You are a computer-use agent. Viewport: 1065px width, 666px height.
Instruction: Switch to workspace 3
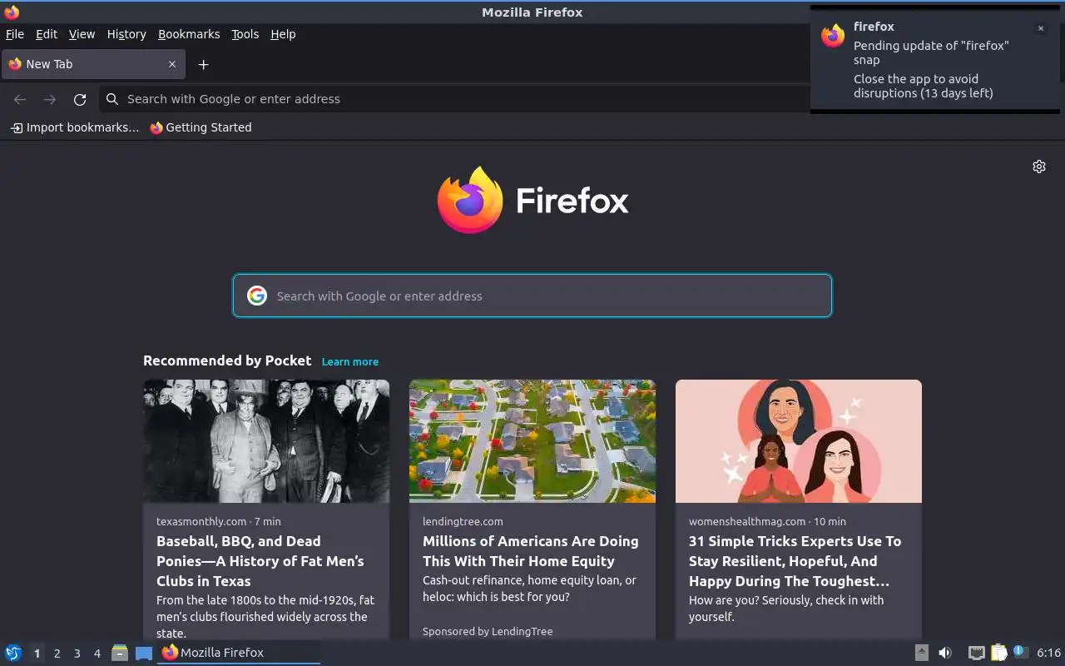point(77,654)
